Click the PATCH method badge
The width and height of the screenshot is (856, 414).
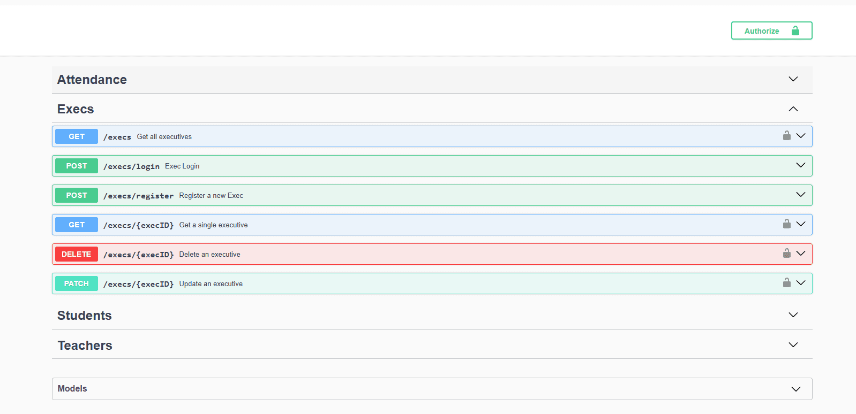(x=77, y=283)
